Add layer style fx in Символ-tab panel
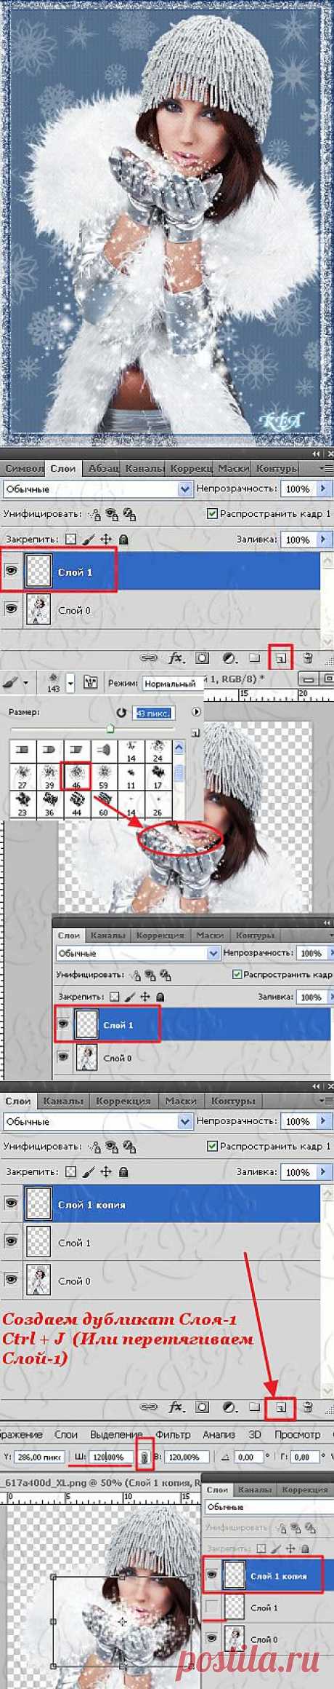 176,658
